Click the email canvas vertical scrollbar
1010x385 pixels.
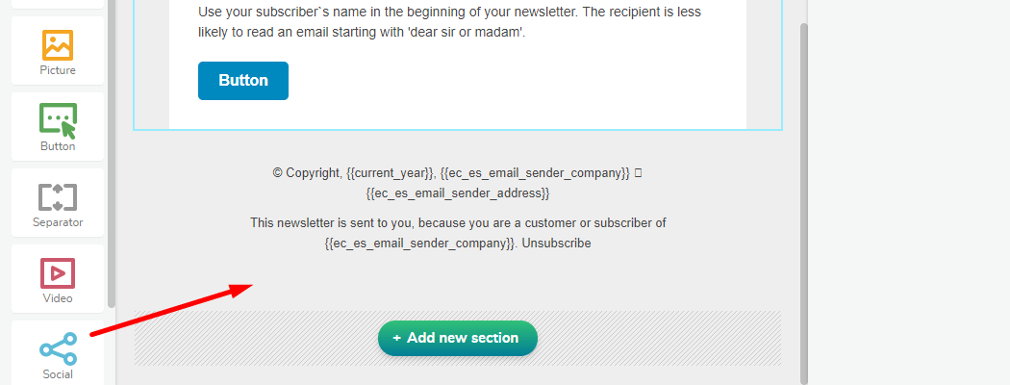click(805, 192)
